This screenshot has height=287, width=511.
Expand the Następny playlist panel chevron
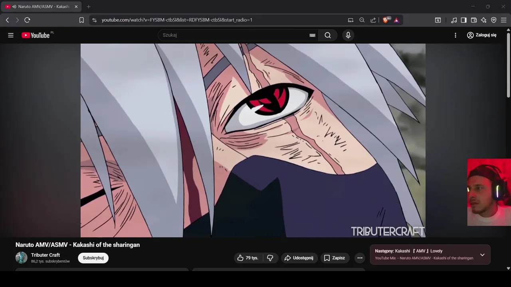coord(482,255)
